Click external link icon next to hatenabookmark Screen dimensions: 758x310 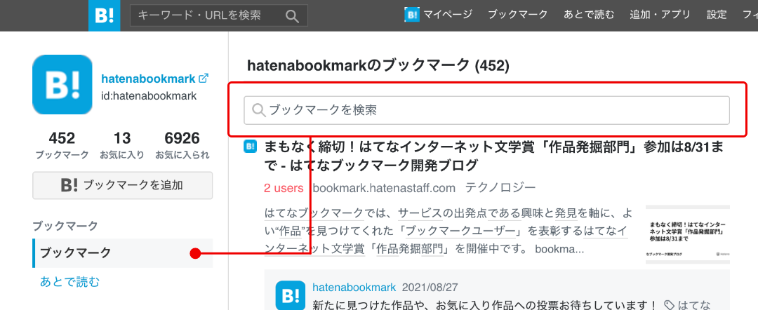click(x=204, y=79)
